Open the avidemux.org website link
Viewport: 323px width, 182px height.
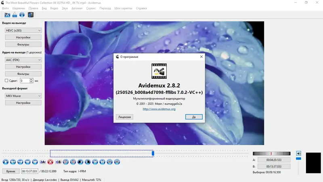click(159, 109)
